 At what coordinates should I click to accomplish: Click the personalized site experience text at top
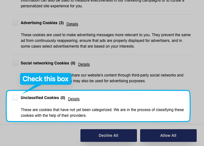[51, 6]
